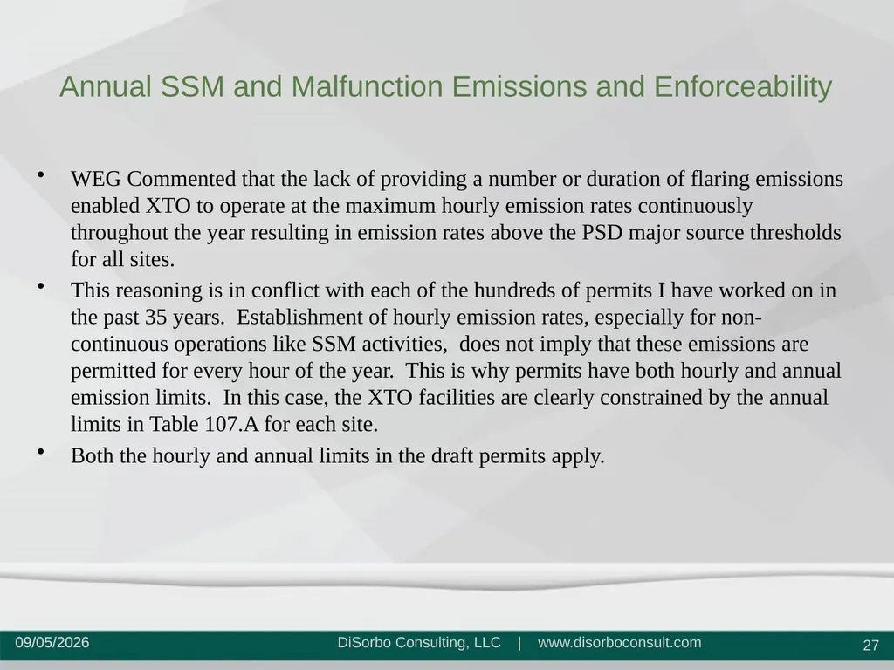Click the bullet 'Both the hourly and annual limits'

pyautogui.click(x=338, y=455)
